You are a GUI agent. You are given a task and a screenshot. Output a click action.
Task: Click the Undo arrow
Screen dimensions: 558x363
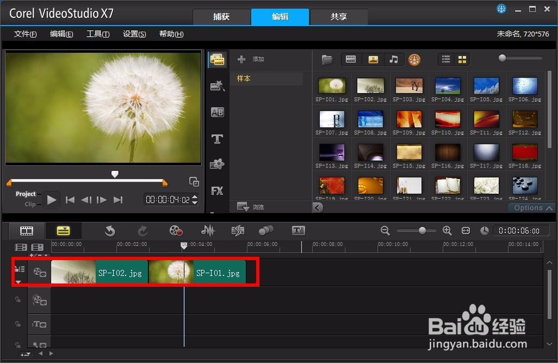click(x=110, y=231)
